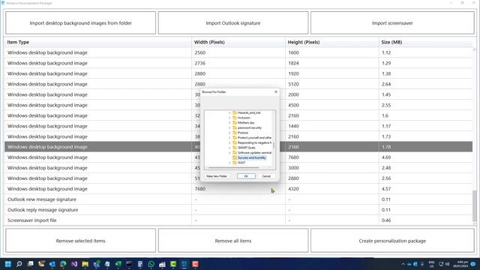Launch Visual Studio from the taskbar

click(x=74, y=264)
